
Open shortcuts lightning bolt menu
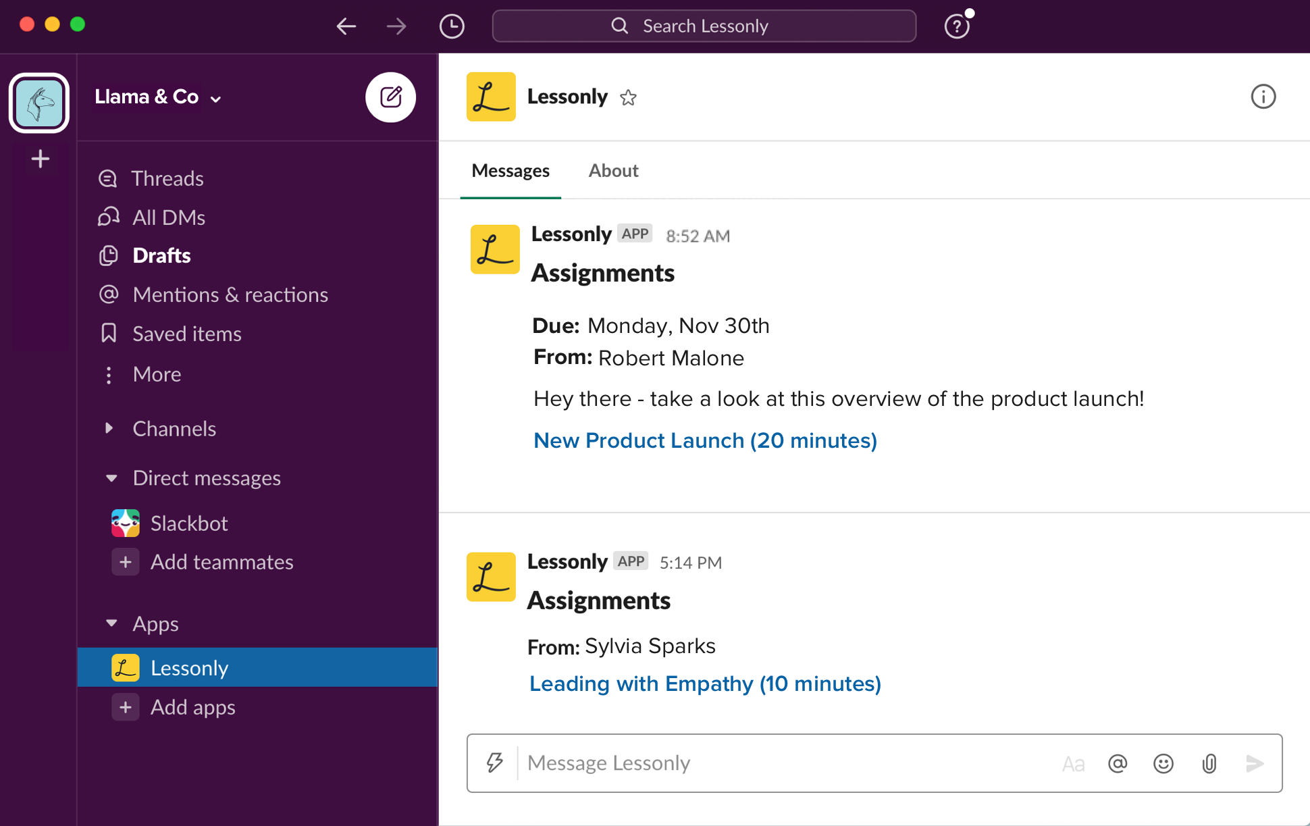[x=495, y=763]
